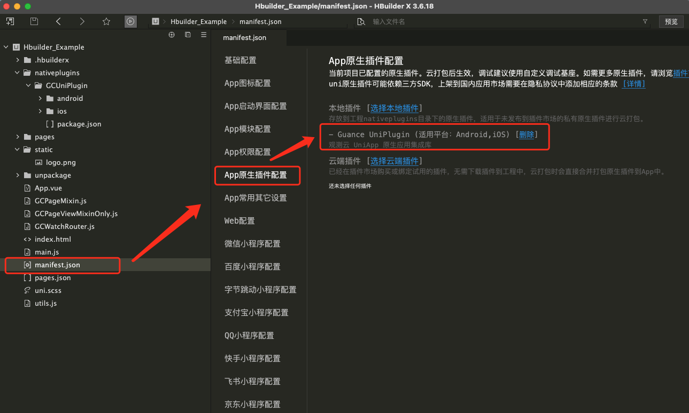The height and width of the screenshot is (413, 689).
Task: Expand the .hbuilderx folder
Action: pyautogui.click(x=18, y=60)
